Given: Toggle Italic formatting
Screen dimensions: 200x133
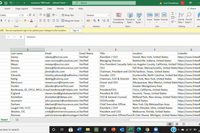Looking at the screenshot, I should pyautogui.click(x=5, y=21).
